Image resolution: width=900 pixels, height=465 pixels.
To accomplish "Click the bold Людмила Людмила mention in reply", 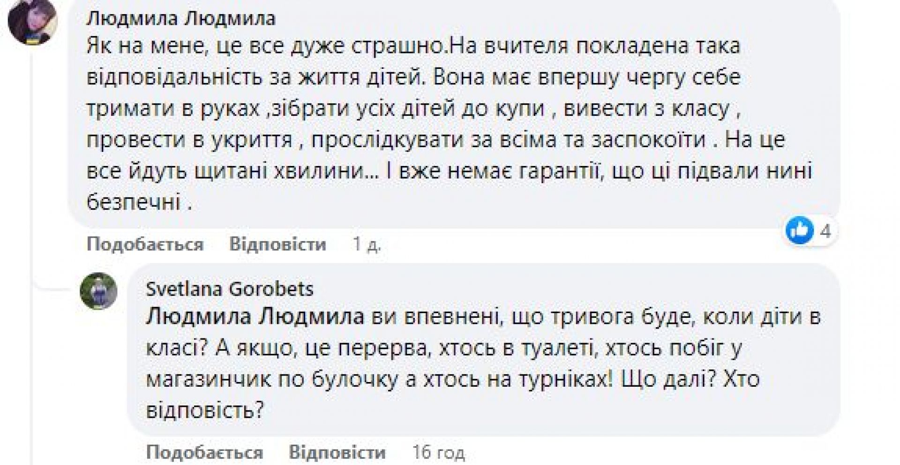I will coord(255,317).
